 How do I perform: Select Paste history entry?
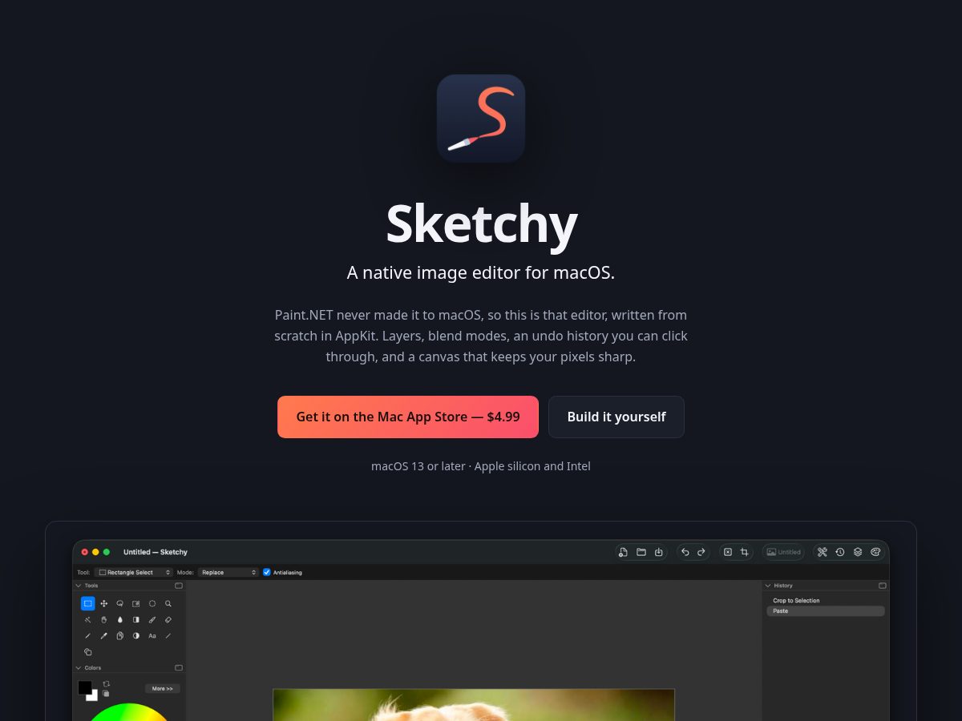(x=826, y=611)
